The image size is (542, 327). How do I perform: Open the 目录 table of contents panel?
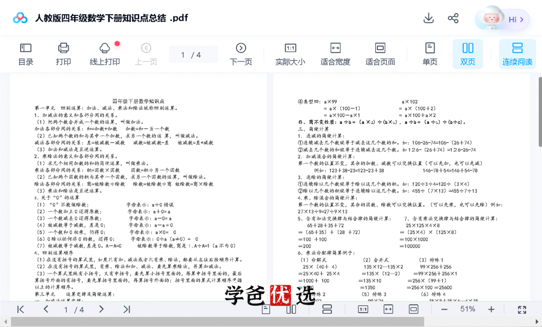[25, 54]
